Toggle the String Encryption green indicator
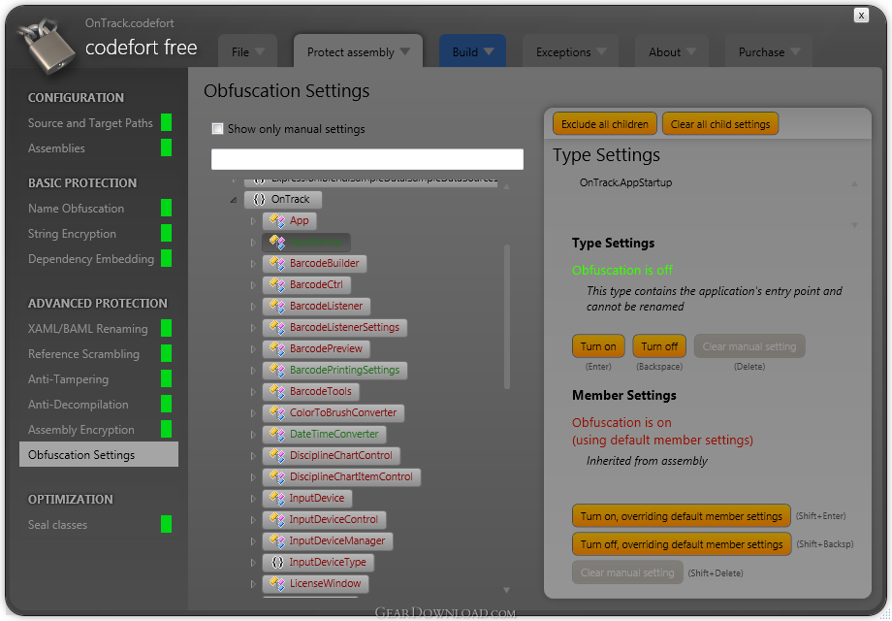The height and width of the screenshot is (621, 892). pyautogui.click(x=166, y=233)
